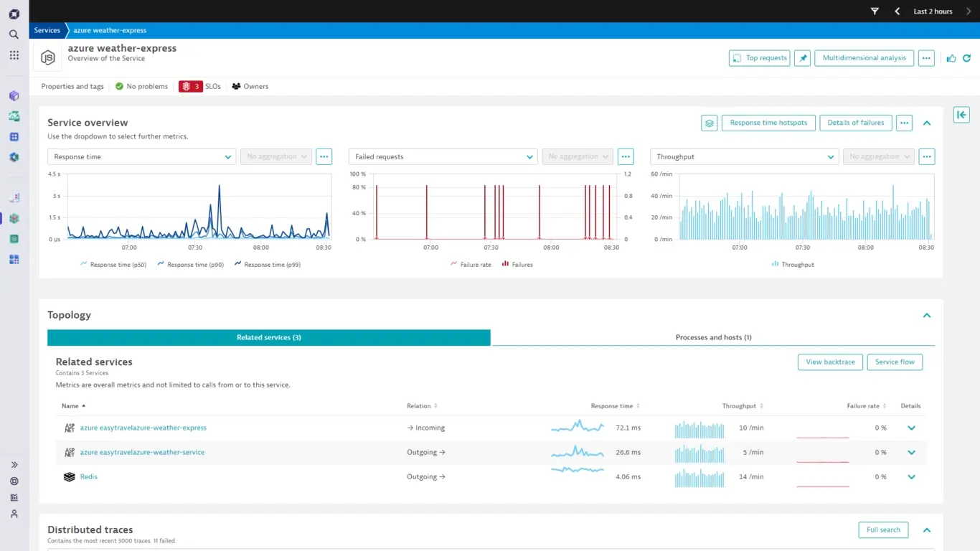Screen dimensions: 980x551
Task: Select the Related services tab
Action: (269, 337)
